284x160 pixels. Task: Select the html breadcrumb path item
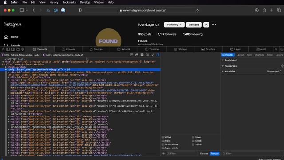pos(20,55)
